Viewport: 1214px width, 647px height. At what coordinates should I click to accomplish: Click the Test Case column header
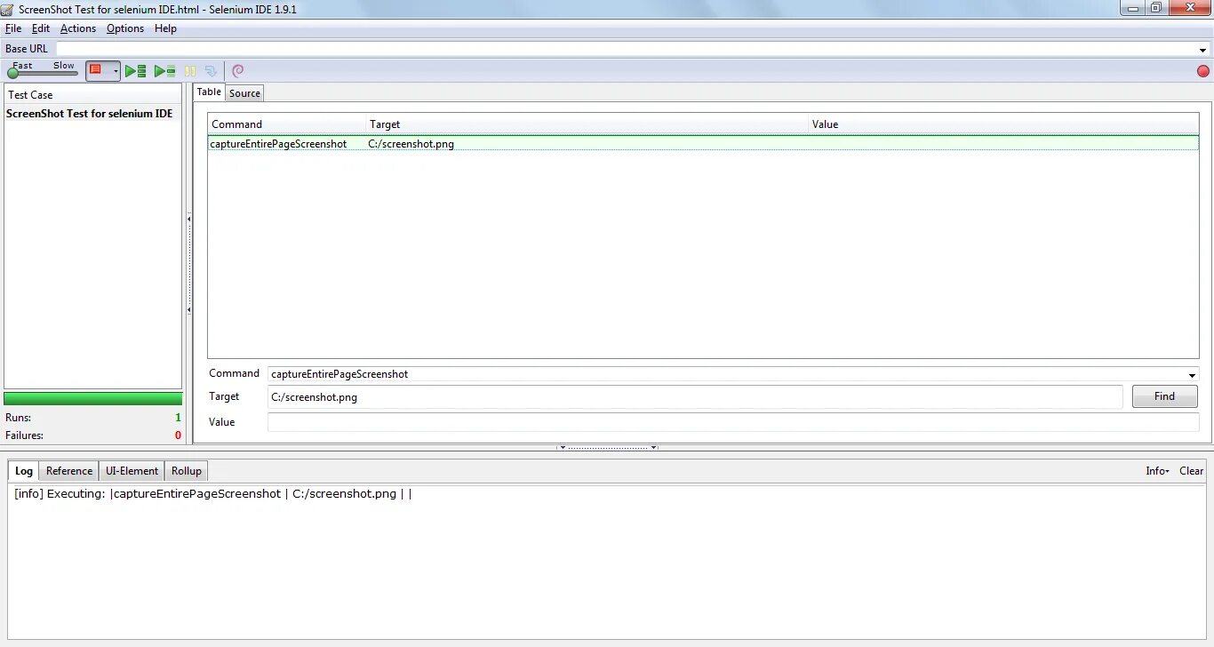(x=92, y=94)
